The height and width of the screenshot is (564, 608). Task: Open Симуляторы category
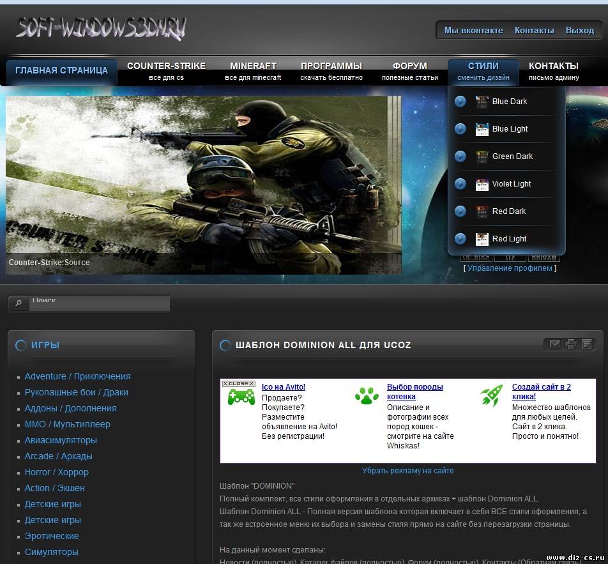coord(52,552)
